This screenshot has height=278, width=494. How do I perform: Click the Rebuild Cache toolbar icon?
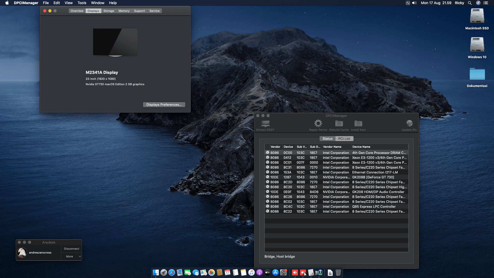pos(339,124)
